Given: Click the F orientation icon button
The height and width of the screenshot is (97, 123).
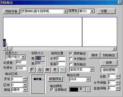Looking at the screenshot, I should coord(32,70).
